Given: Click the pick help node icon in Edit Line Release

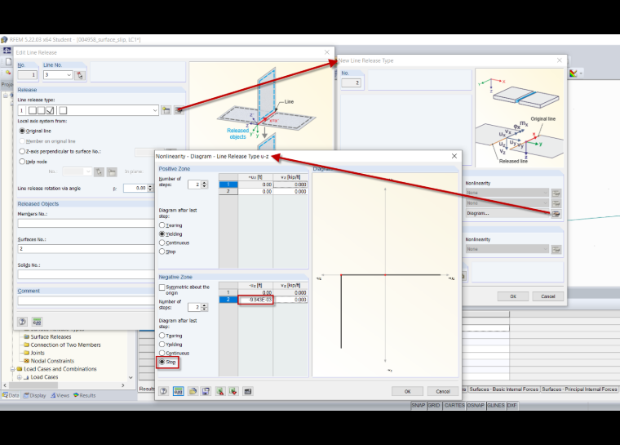Looking at the screenshot, I should 99,171.
